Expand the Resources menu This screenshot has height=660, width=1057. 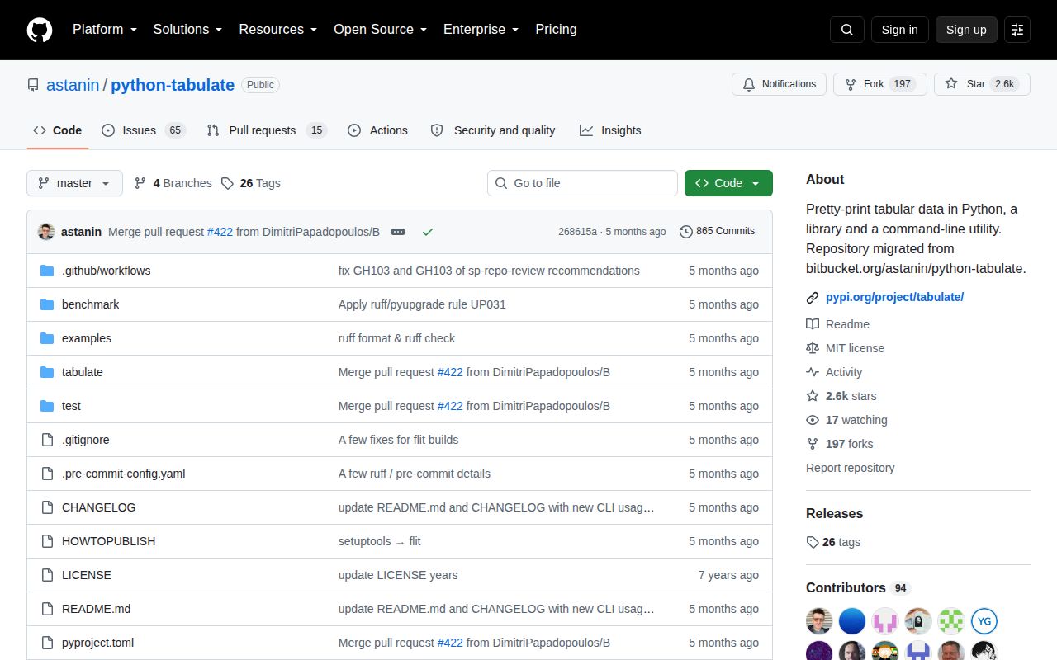click(278, 29)
